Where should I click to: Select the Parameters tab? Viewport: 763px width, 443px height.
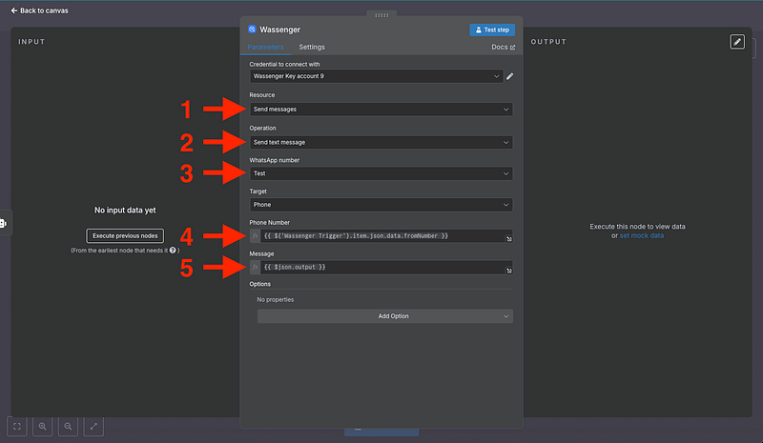point(266,47)
